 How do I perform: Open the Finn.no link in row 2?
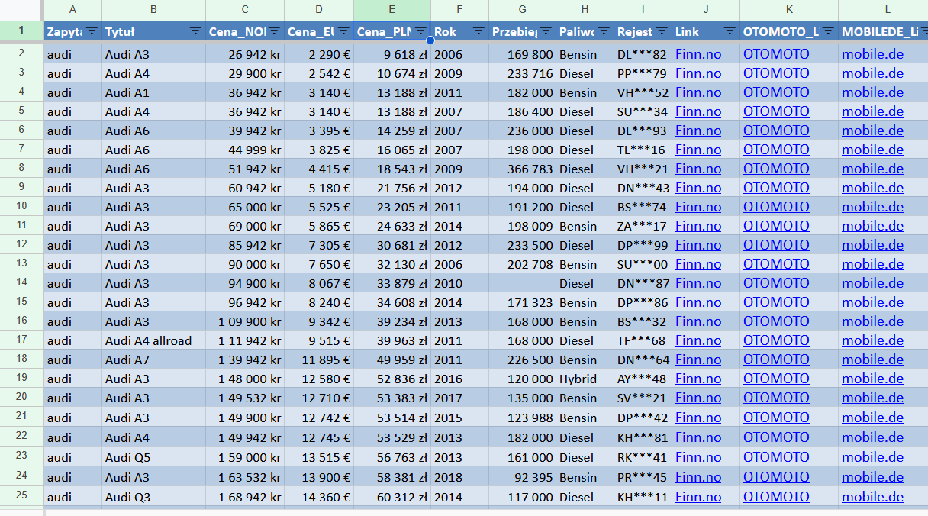pyautogui.click(x=698, y=54)
